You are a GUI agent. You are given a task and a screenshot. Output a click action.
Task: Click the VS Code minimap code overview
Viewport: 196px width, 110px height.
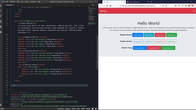point(92,16)
